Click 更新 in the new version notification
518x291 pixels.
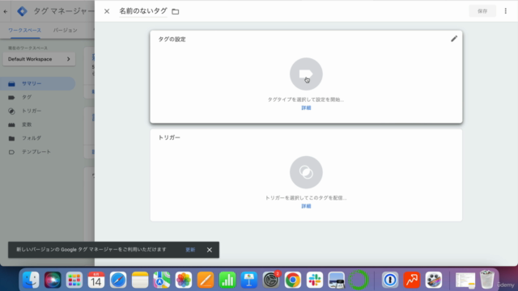pyautogui.click(x=190, y=250)
